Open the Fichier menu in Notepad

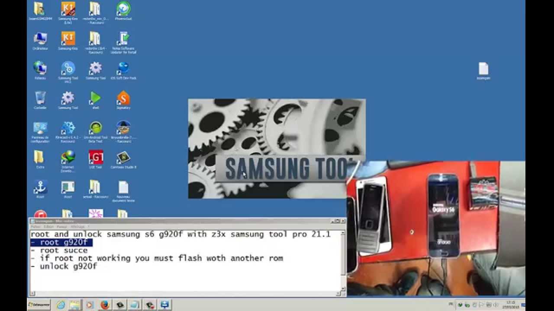click(x=35, y=227)
